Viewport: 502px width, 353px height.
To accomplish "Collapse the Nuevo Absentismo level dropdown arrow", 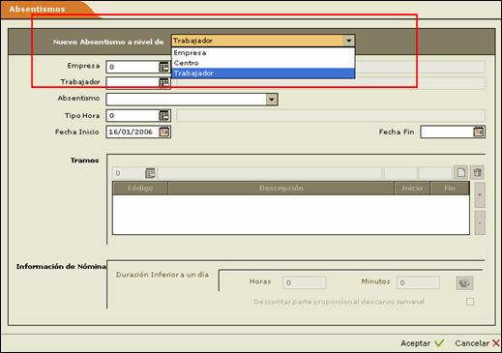I will click(348, 41).
